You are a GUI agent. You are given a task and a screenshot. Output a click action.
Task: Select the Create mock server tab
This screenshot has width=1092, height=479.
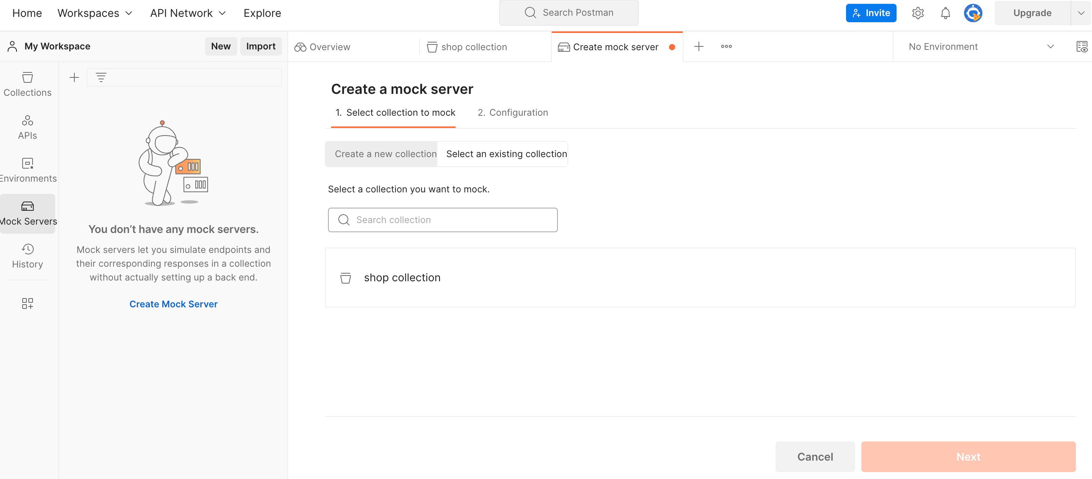[x=617, y=47]
